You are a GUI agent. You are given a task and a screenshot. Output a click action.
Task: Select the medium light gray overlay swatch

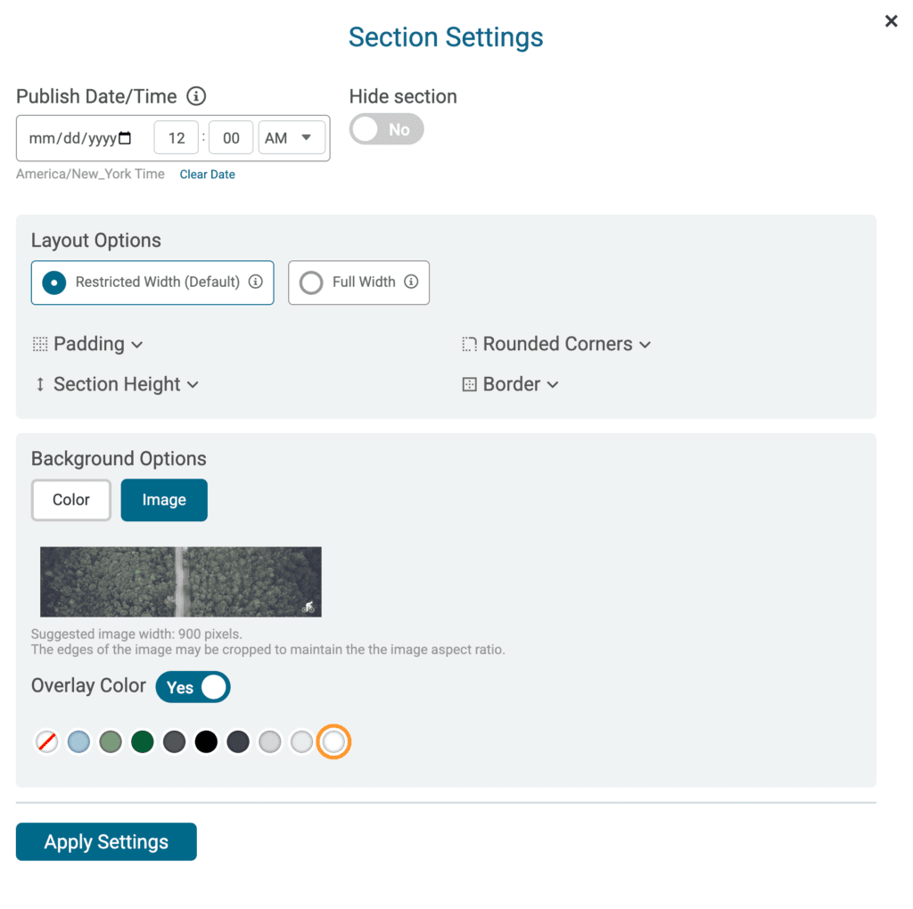pos(269,742)
